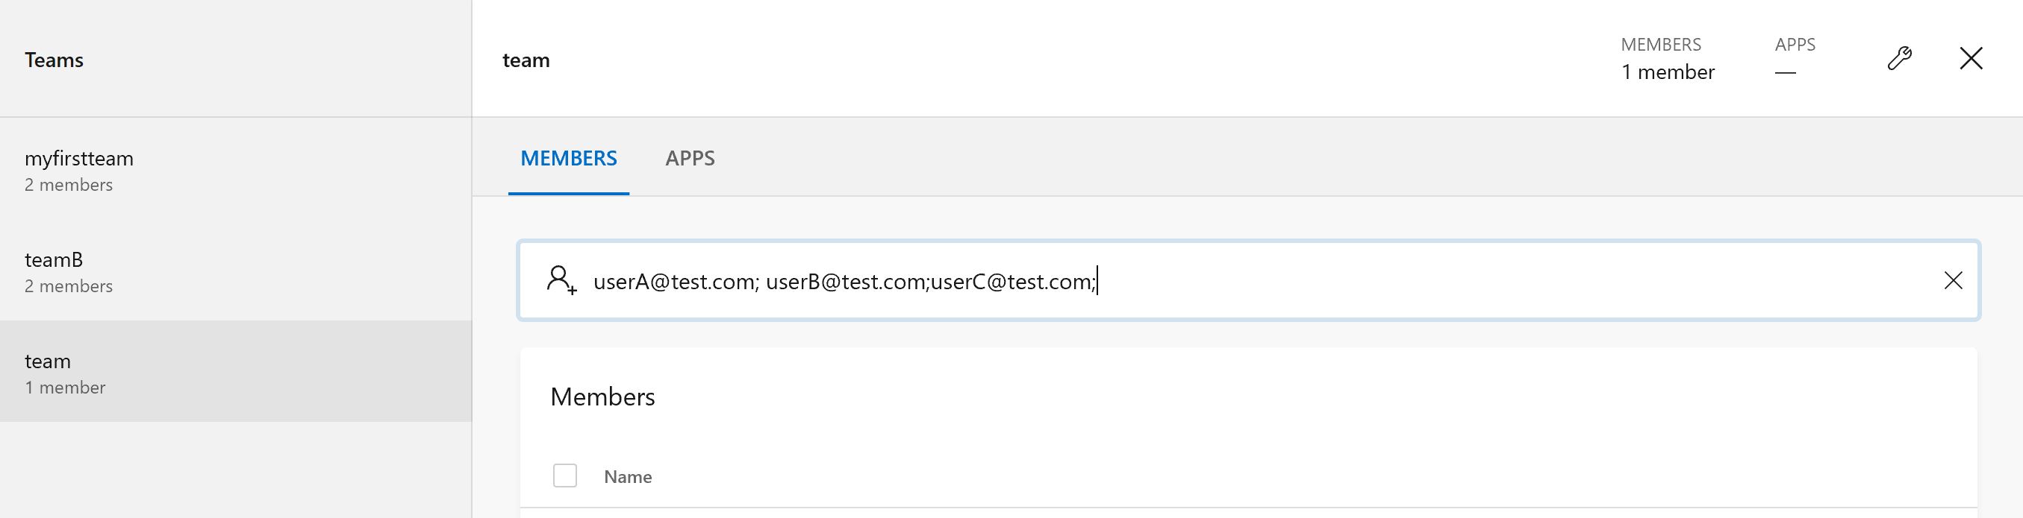The width and height of the screenshot is (2023, 518).
Task: Click the Members section heading
Action: point(603,397)
